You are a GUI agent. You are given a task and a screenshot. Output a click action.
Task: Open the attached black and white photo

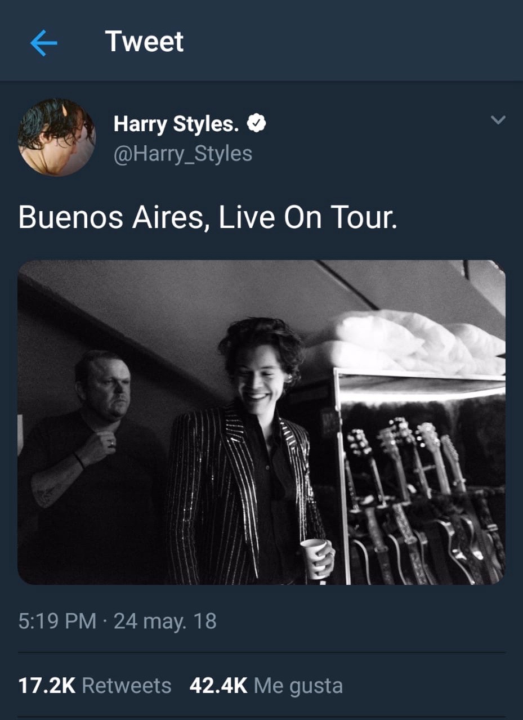coord(261,422)
